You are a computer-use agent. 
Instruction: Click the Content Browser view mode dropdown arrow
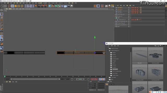tap(162, 46)
